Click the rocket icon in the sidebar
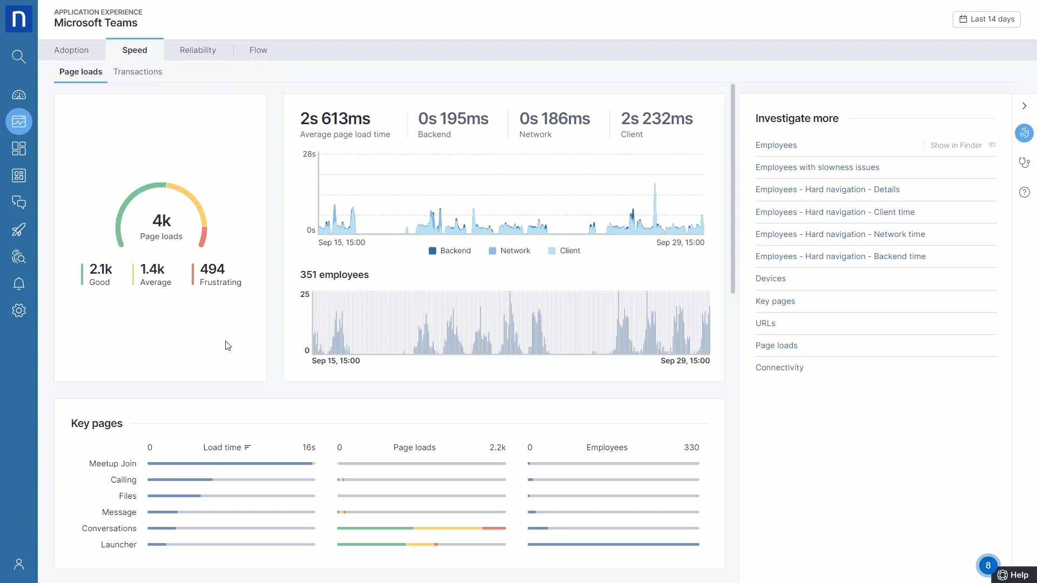Image resolution: width=1037 pixels, height=583 pixels. 19,230
